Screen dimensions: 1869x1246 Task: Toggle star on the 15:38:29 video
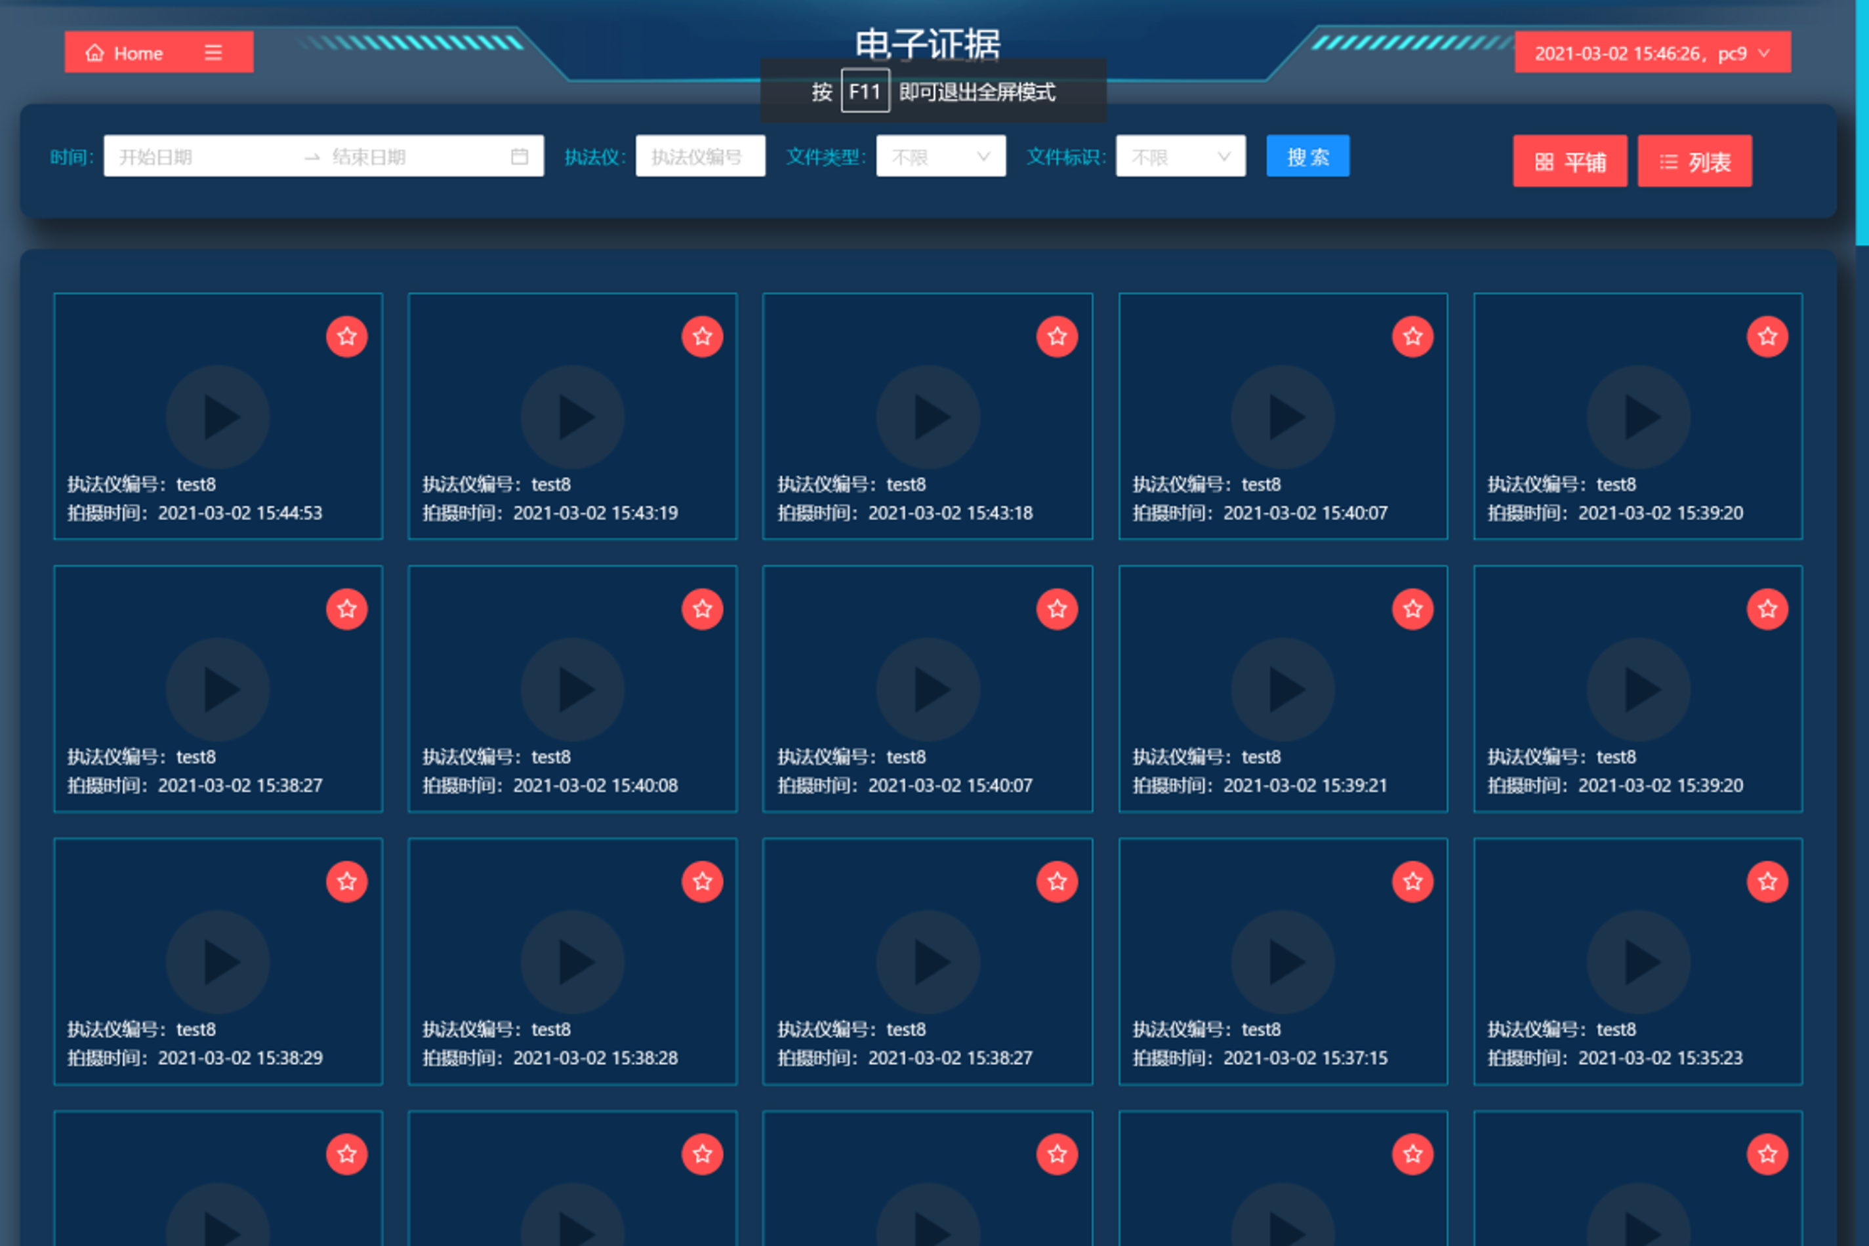tap(346, 881)
